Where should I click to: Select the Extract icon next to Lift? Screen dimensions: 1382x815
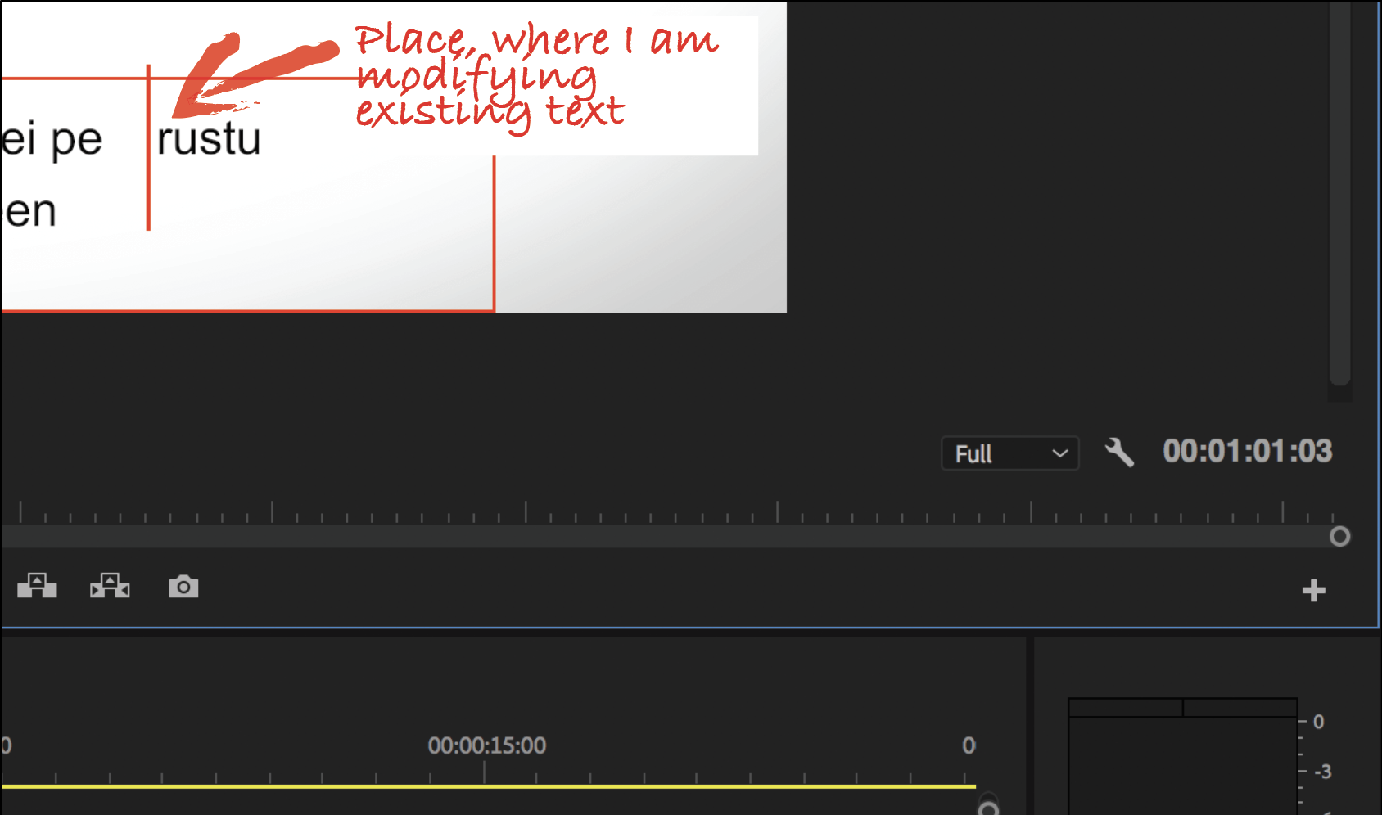tap(110, 587)
